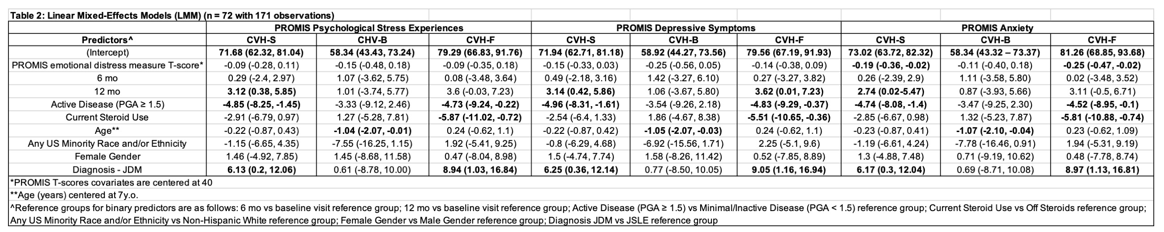
Task: Click the "PROMIS emotional distress measure T-score*" row label
Action: [107, 65]
